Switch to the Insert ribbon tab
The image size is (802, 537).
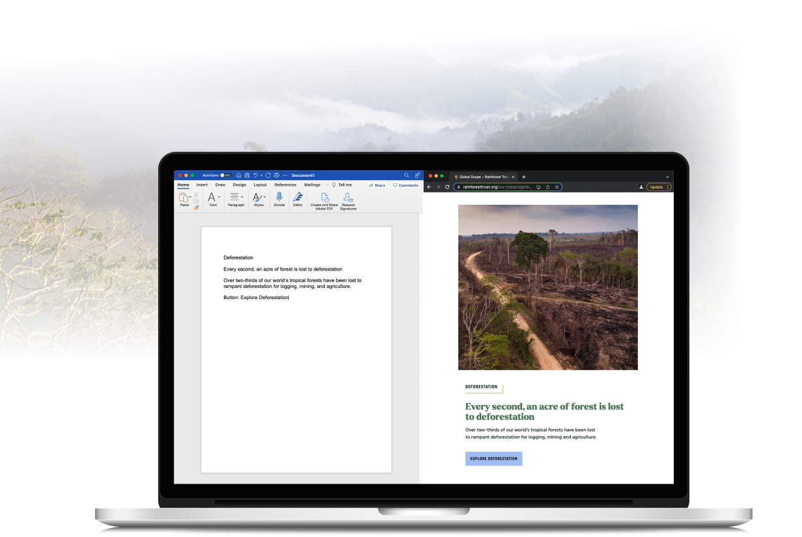(x=202, y=185)
